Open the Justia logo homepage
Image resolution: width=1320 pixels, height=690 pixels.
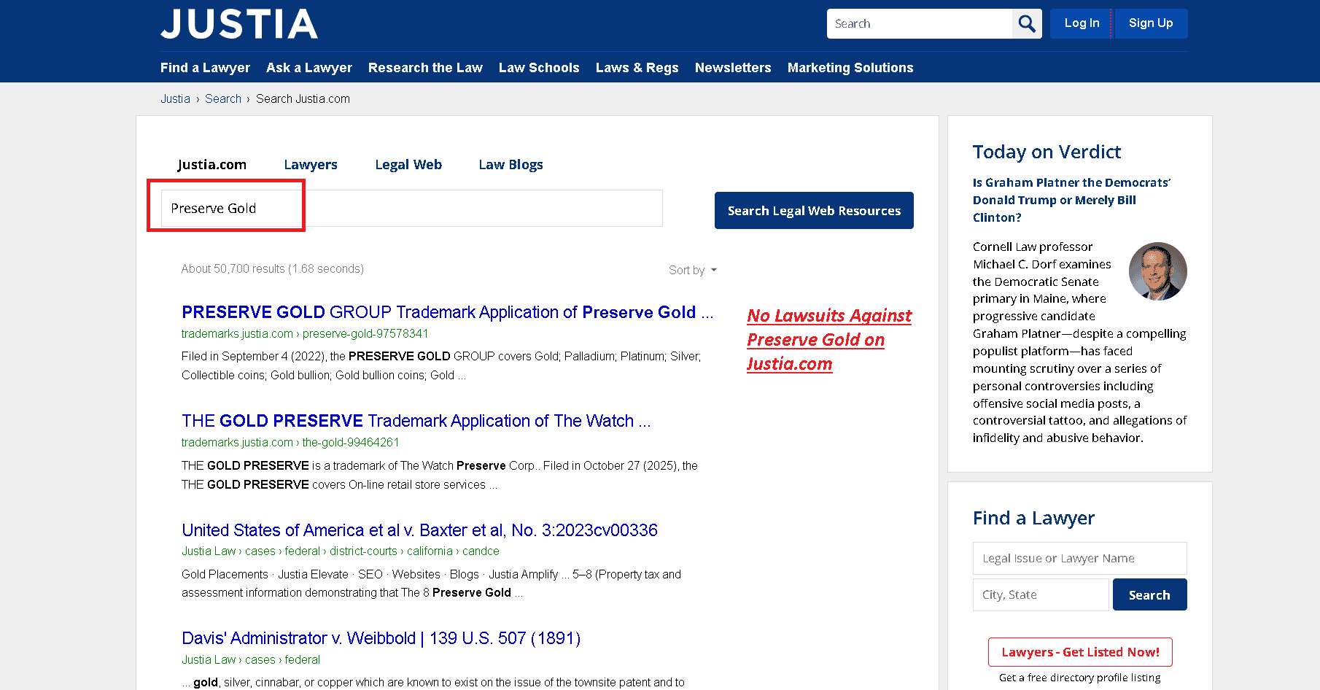click(239, 24)
